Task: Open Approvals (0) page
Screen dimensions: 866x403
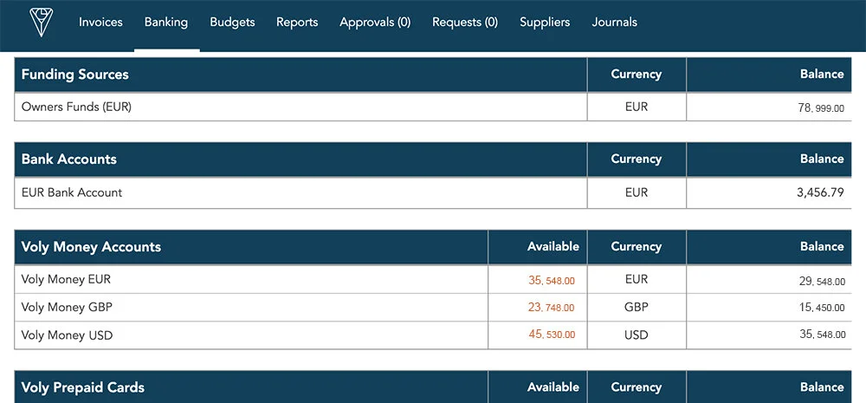Action: pos(375,23)
